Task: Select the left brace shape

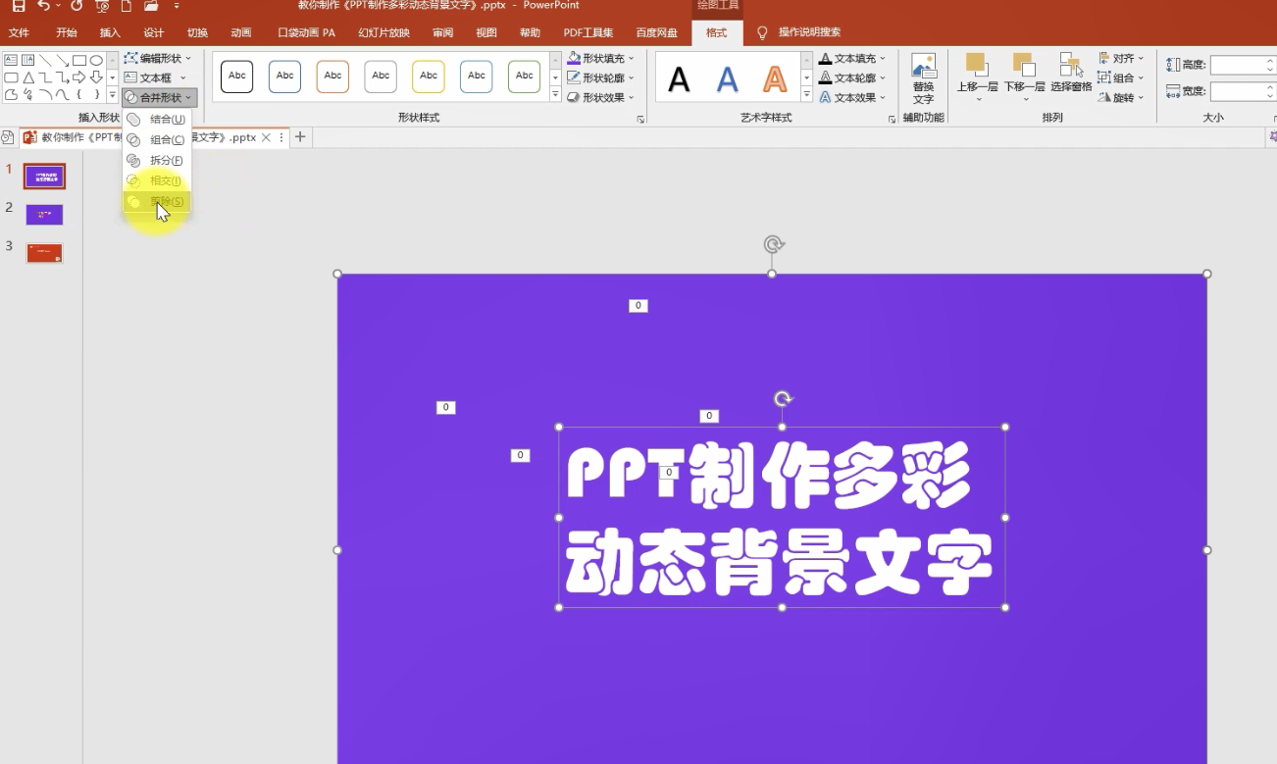Action: click(x=79, y=95)
